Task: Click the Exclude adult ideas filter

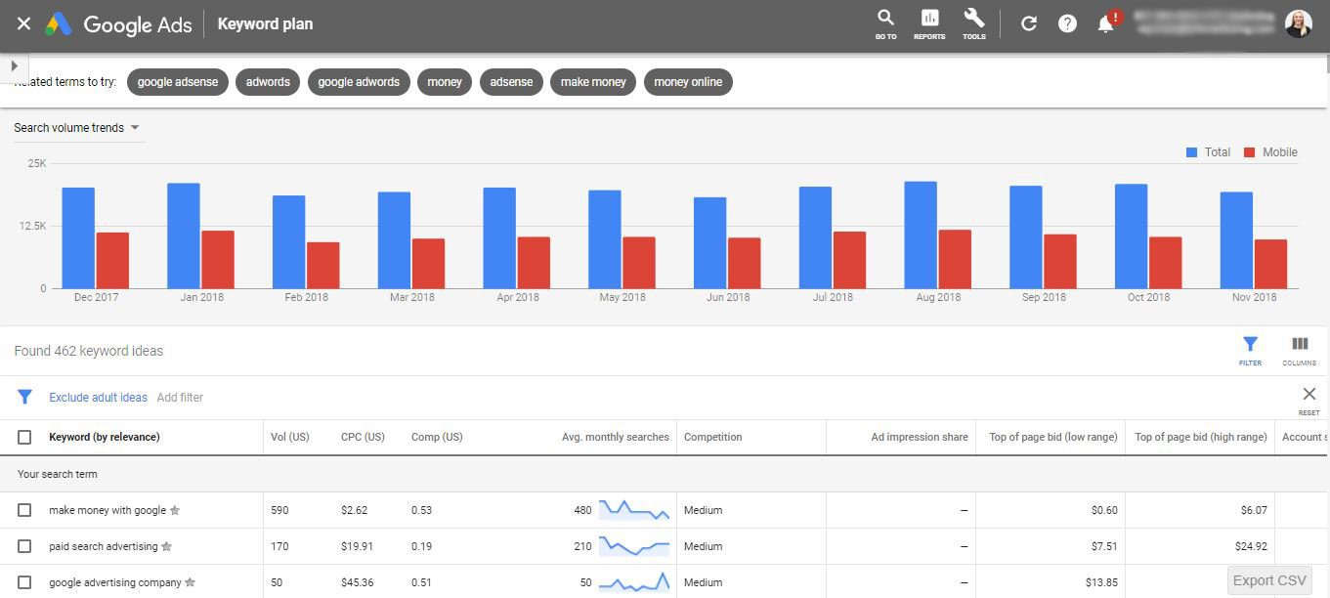Action: pyautogui.click(x=99, y=398)
